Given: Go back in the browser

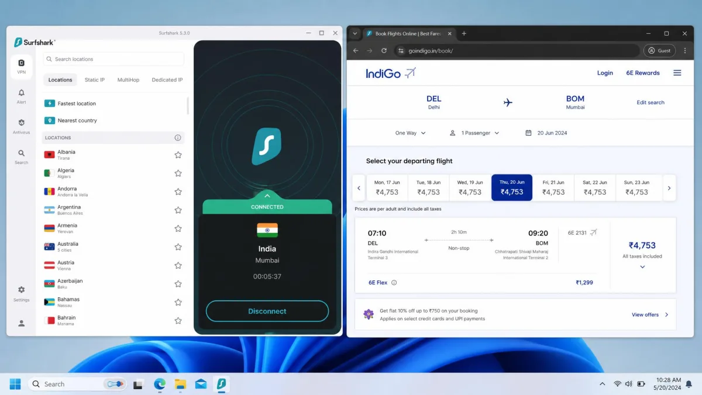Looking at the screenshot, I should pyautogui.click(x=356, y=51).
